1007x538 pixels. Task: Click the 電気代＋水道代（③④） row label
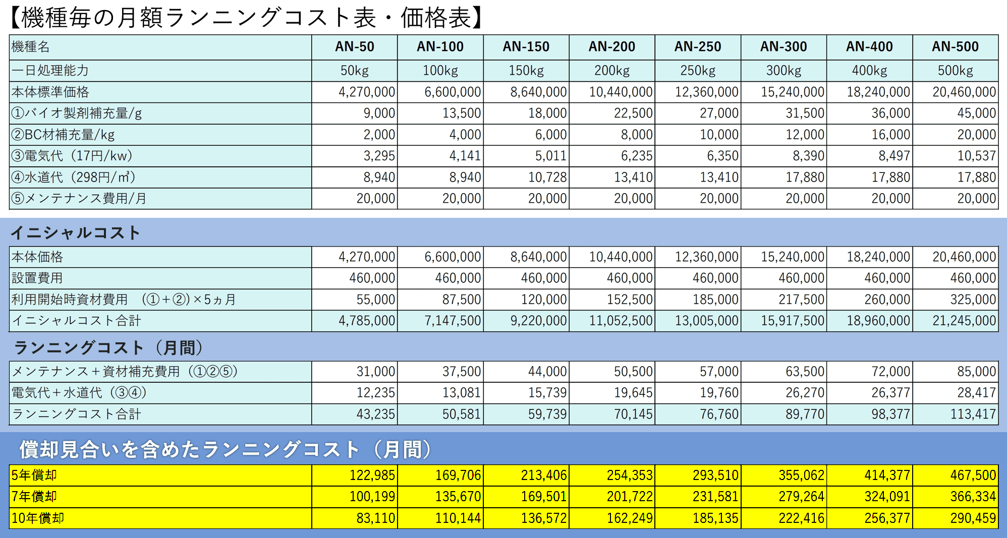pos(160,393)
